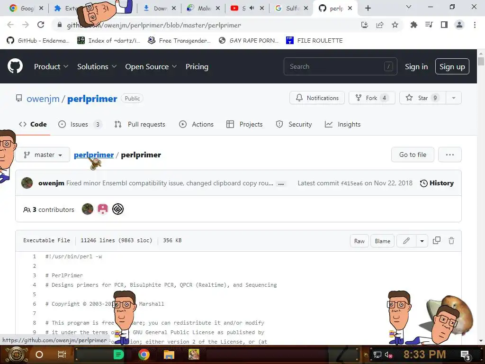Copy raw file contents icon

[x=436, y=240]
